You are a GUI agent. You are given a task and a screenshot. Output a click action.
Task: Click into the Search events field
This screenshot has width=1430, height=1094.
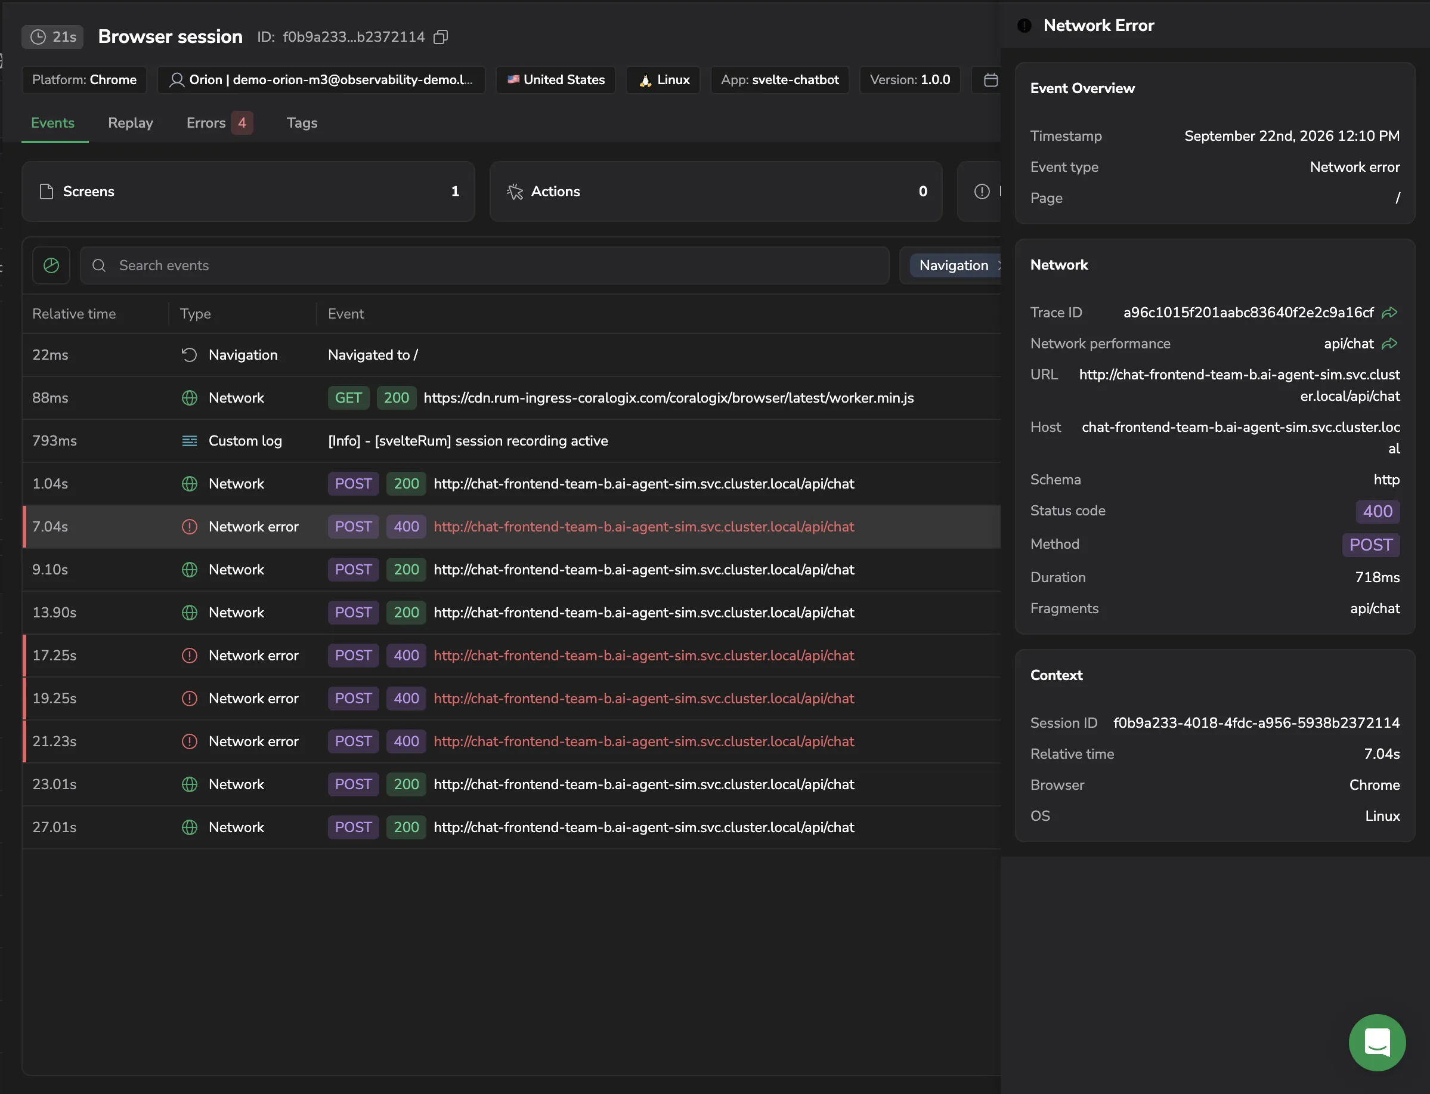click(484, 265)
